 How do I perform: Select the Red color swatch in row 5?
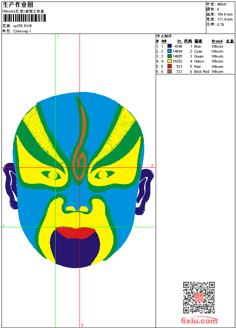[170, 66]
